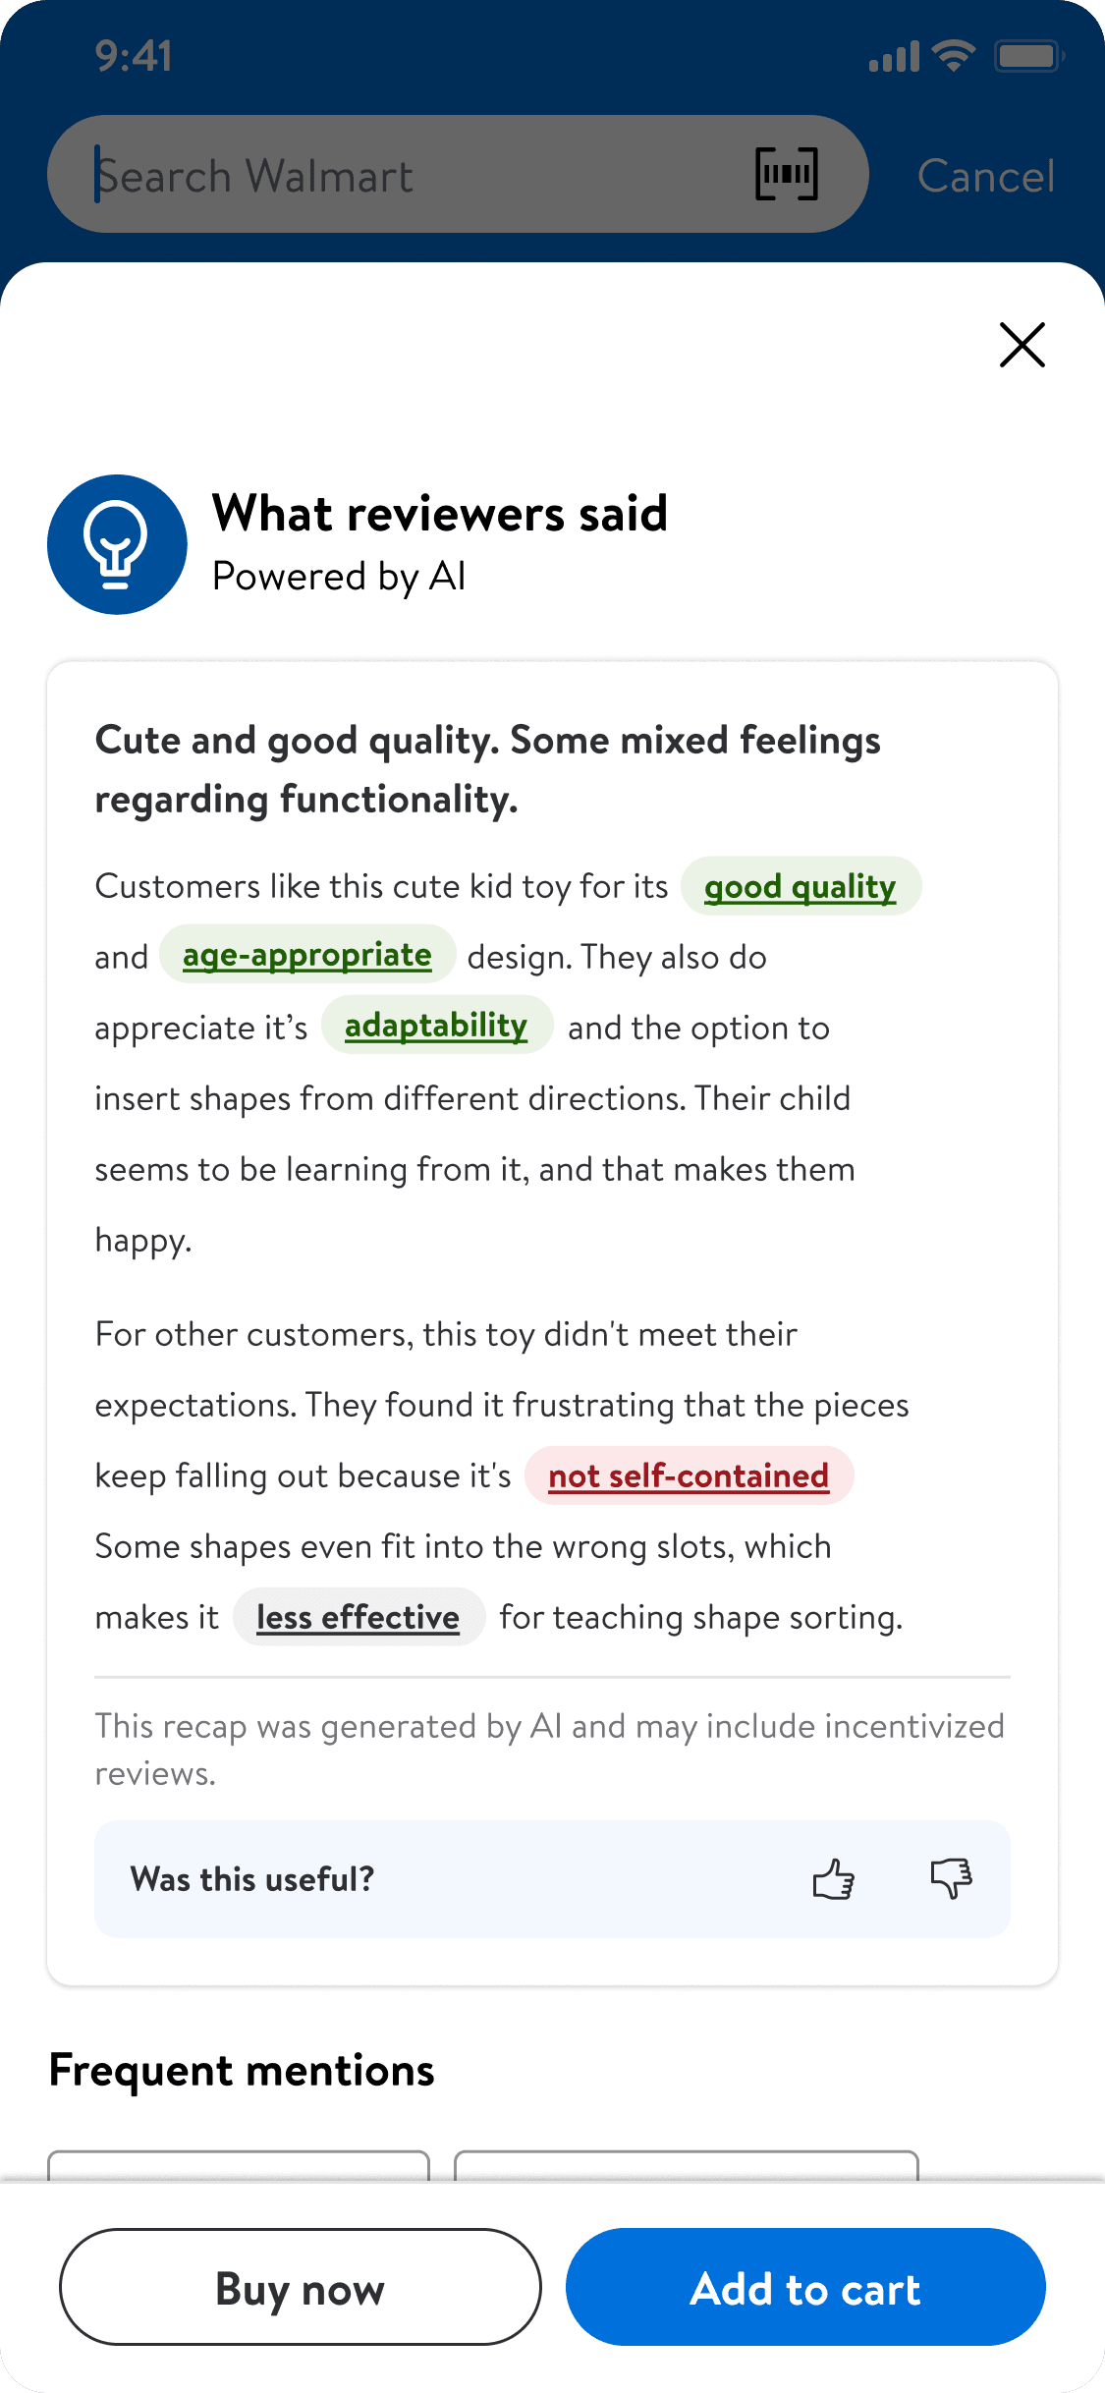The height and width of the screenshot is (2393, 1105).
Task: Close the reviewer summary sheet
Action: click(x=1022, y=345)
